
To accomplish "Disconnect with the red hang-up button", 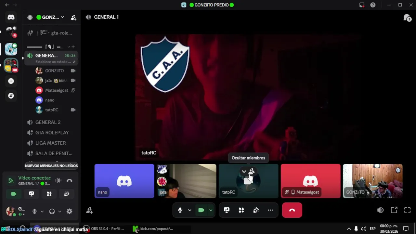I will pyautogui.click(x=292, y=210).
